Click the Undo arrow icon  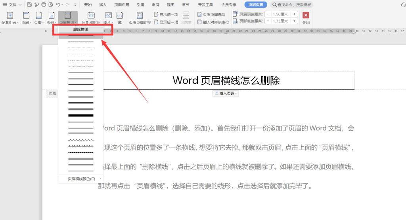(x=58, y=5)
